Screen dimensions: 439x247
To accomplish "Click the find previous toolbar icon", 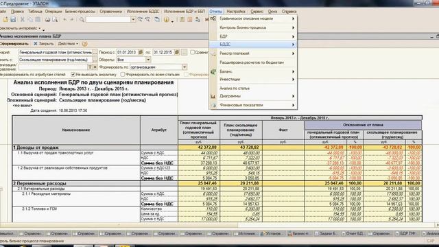I will click(x=147, y=20).
